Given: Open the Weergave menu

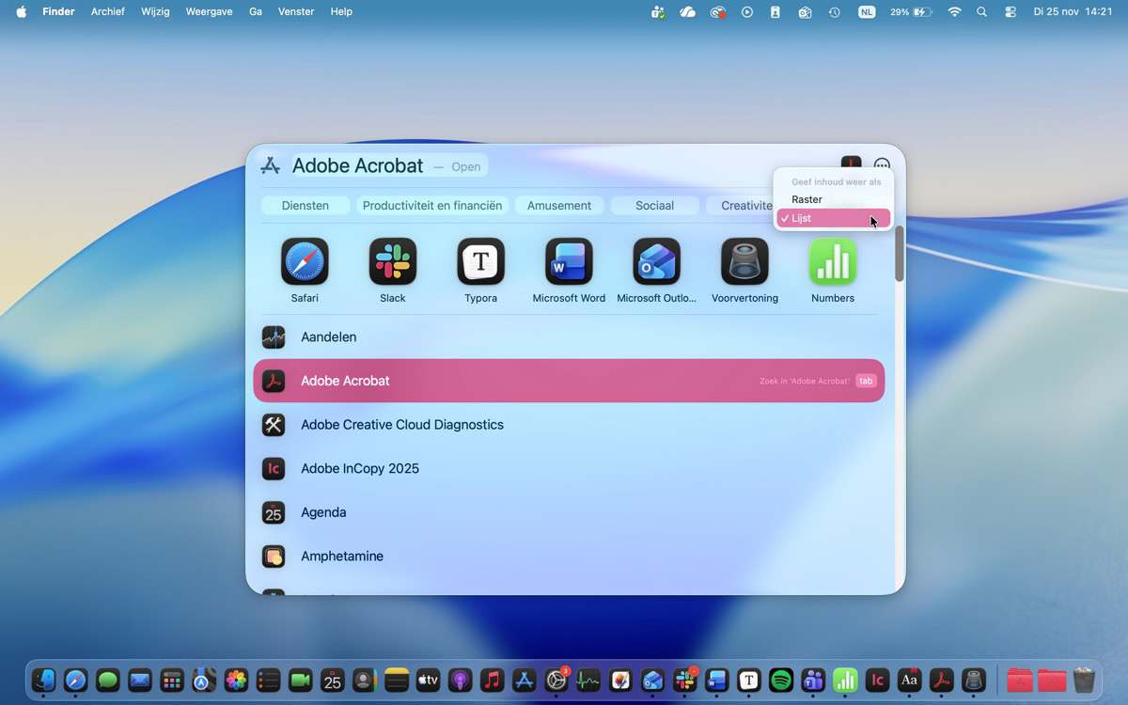Looking at the screenshot, I should point(209,11).
